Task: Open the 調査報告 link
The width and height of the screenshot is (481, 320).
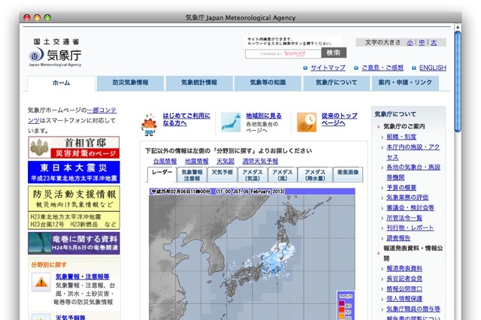Action: point(398,238)
